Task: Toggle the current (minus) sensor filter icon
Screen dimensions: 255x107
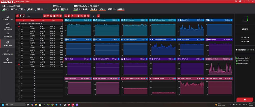Action: click(x=75, y=16)
